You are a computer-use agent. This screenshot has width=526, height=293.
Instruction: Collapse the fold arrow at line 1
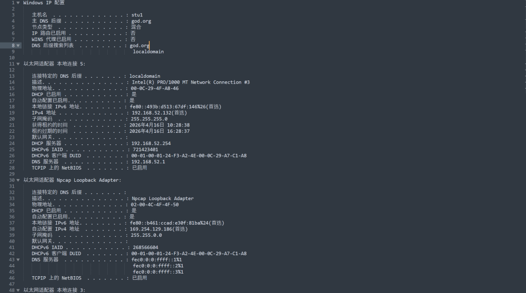[18, 3]
